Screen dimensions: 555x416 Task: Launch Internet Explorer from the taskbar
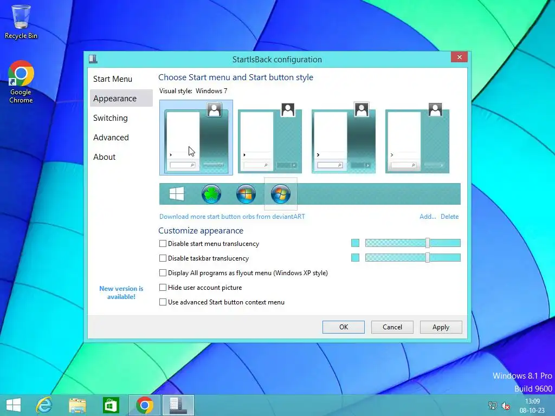pyautogui.click(x=44, y=405)
